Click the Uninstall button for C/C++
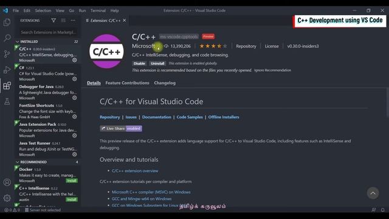 pos(157,63)
